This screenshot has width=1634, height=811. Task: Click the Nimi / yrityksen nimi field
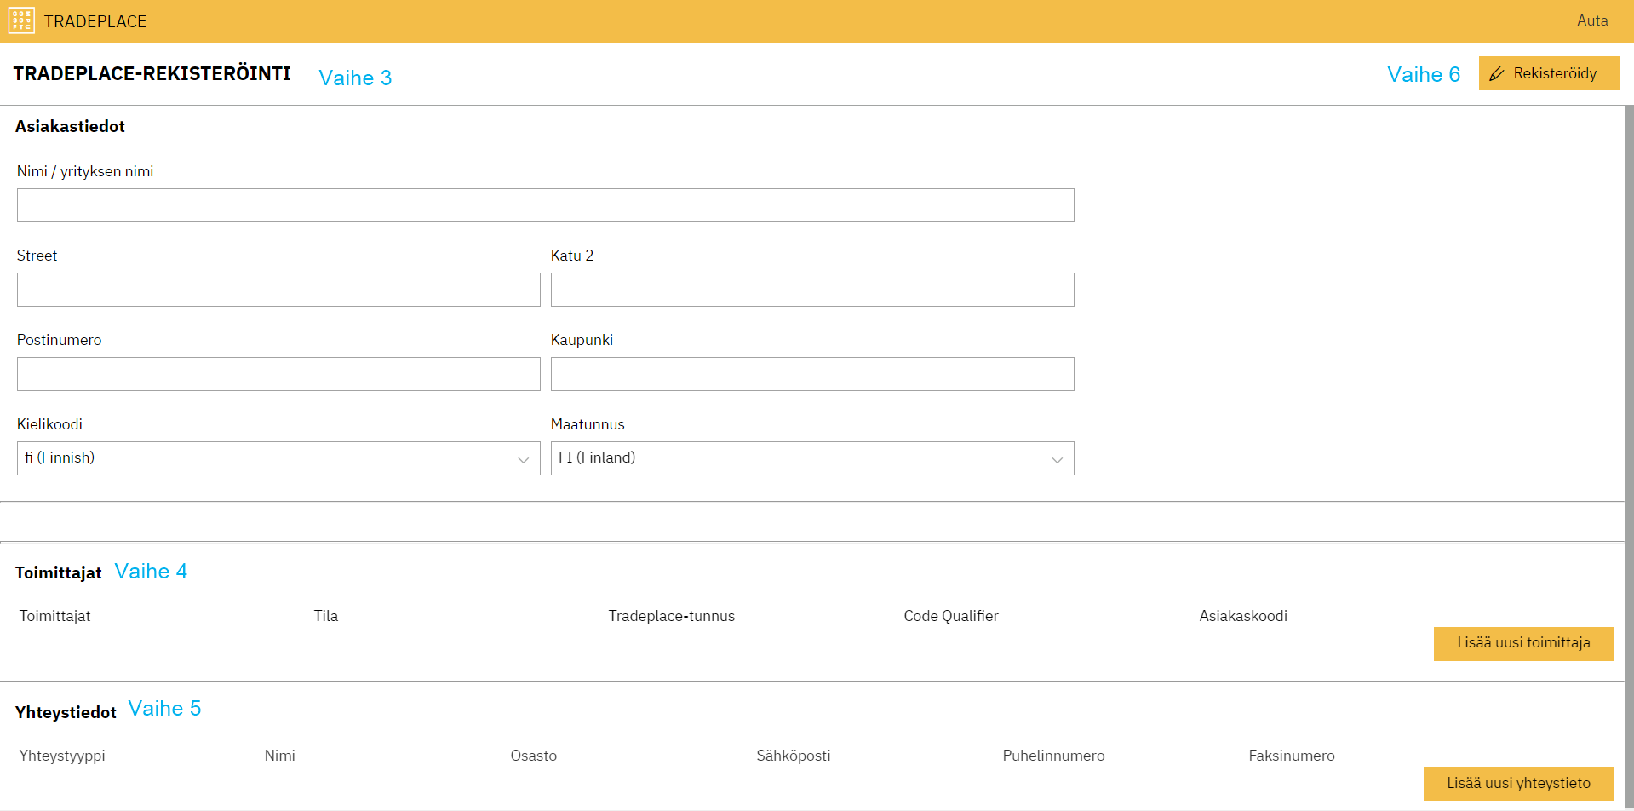(x=545, y=205)
